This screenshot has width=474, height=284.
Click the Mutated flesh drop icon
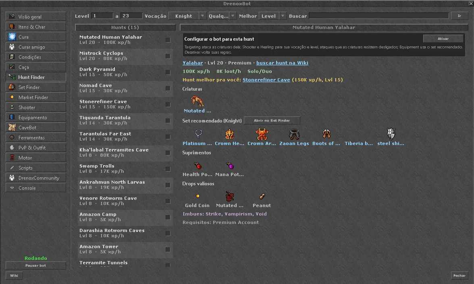click(230, 197)
